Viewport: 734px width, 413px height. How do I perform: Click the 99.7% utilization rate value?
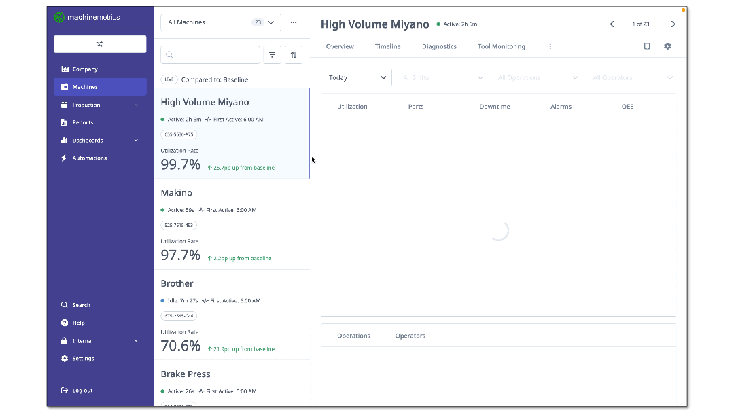[x=180, y=164]
